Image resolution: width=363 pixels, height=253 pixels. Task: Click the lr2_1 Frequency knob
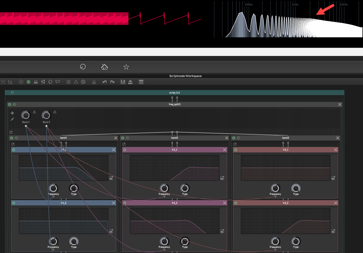[164, 188]
